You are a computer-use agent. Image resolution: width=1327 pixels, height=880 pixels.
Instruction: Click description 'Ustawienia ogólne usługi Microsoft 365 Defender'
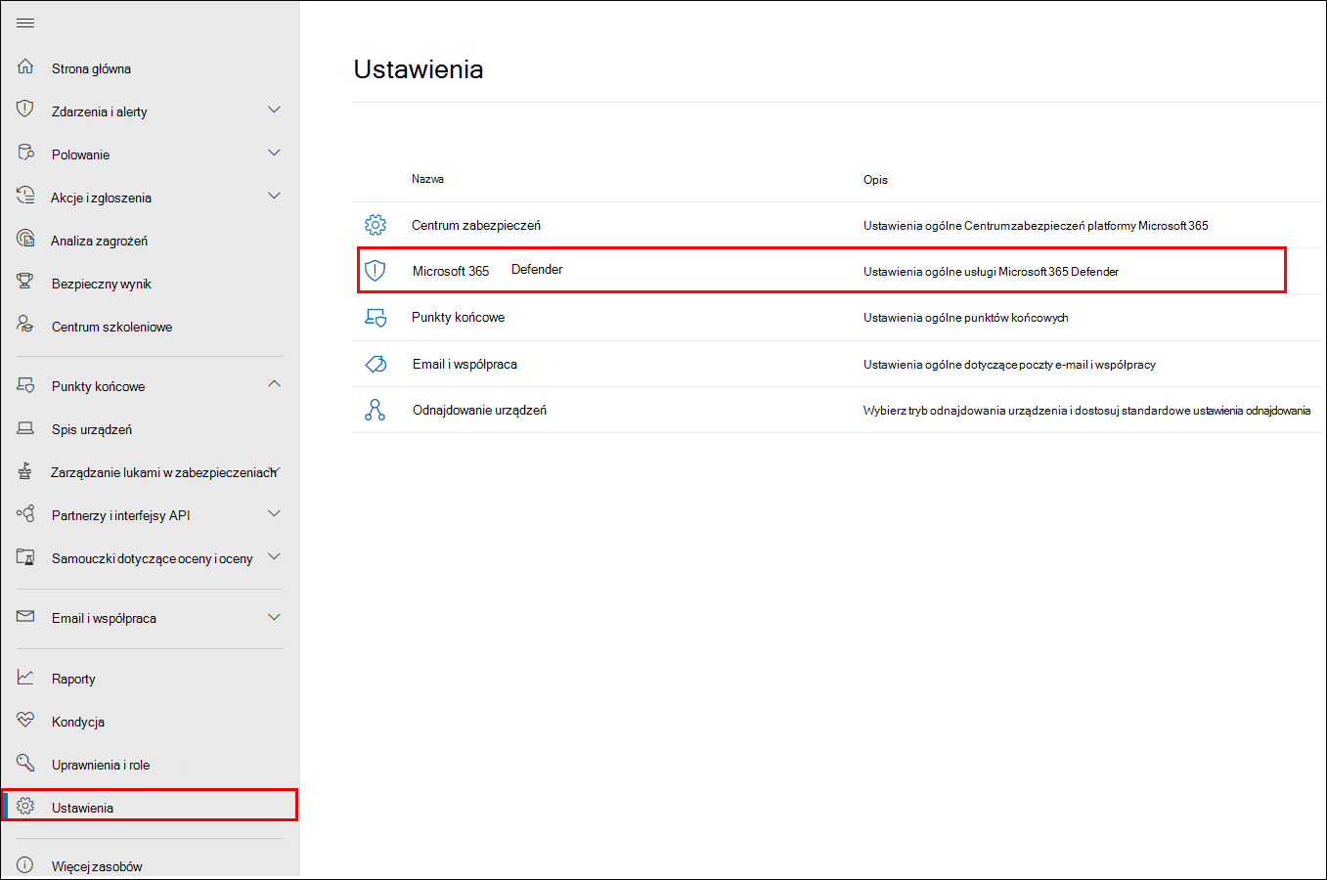tap(991, 272)
